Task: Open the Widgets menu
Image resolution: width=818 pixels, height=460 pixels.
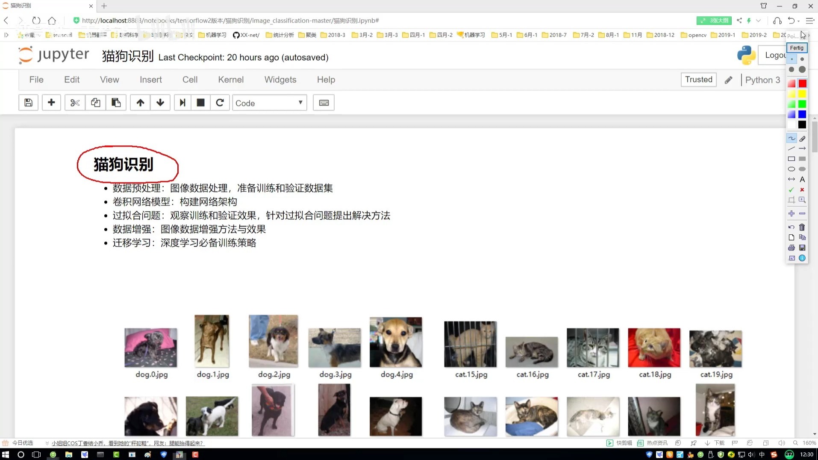Action: point(280,80)
